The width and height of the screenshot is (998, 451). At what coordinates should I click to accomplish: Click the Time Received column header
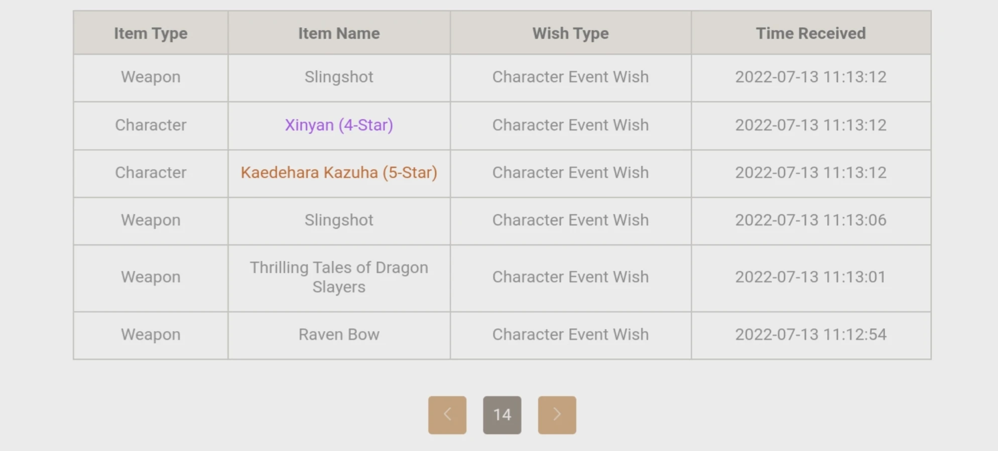tap(811, 33)
